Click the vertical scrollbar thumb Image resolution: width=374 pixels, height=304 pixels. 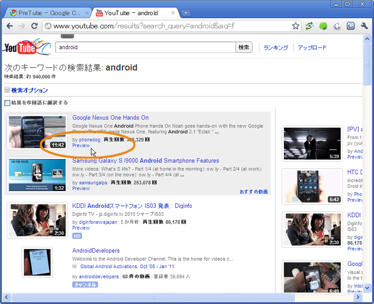click(x=367, y=64)
